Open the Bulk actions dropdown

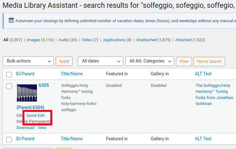pos(28,61)
